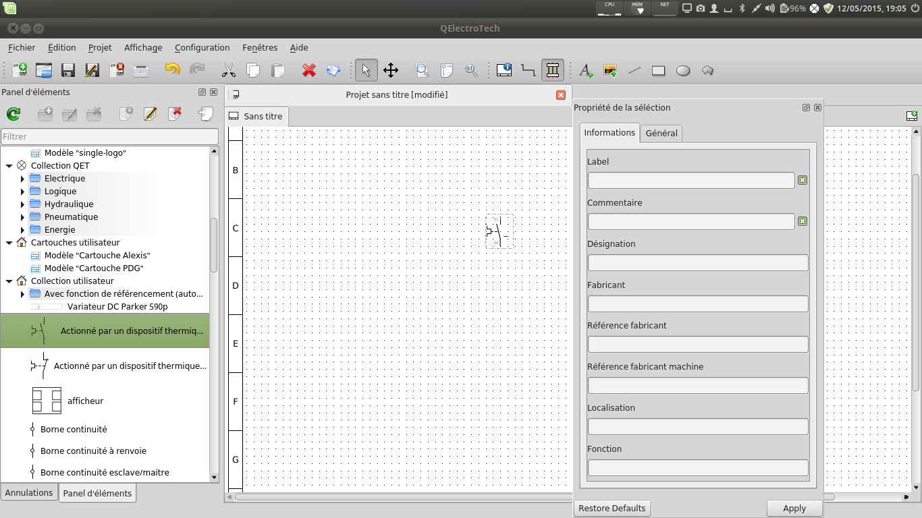Save the project with the floppy icon
This screenshot has height=518, width=922.
[68, 70]
